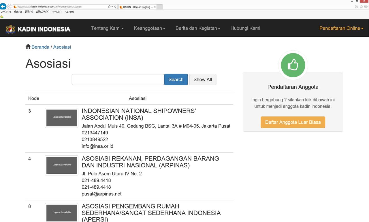This screenshot has width=369, height=222.
Task: Click the Kode column header
Action: click(x=34, y=98)
